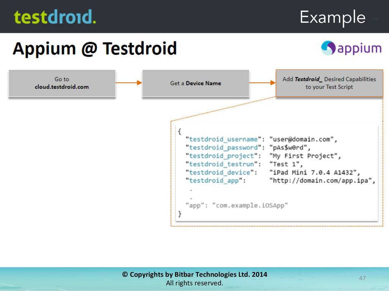Click the "iPad Mini 7.0.4 A1432" value
This screenshot has height=291, width=389.
coord(313,172)
